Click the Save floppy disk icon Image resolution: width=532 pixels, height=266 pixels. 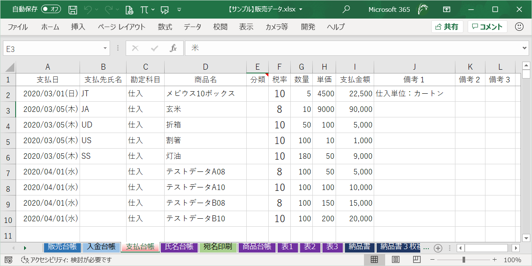[x=73, y=9]
